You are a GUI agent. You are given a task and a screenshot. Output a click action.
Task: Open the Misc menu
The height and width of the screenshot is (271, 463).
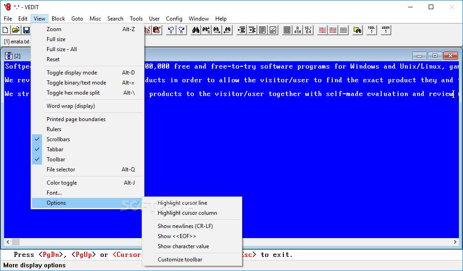pos(95,19)
